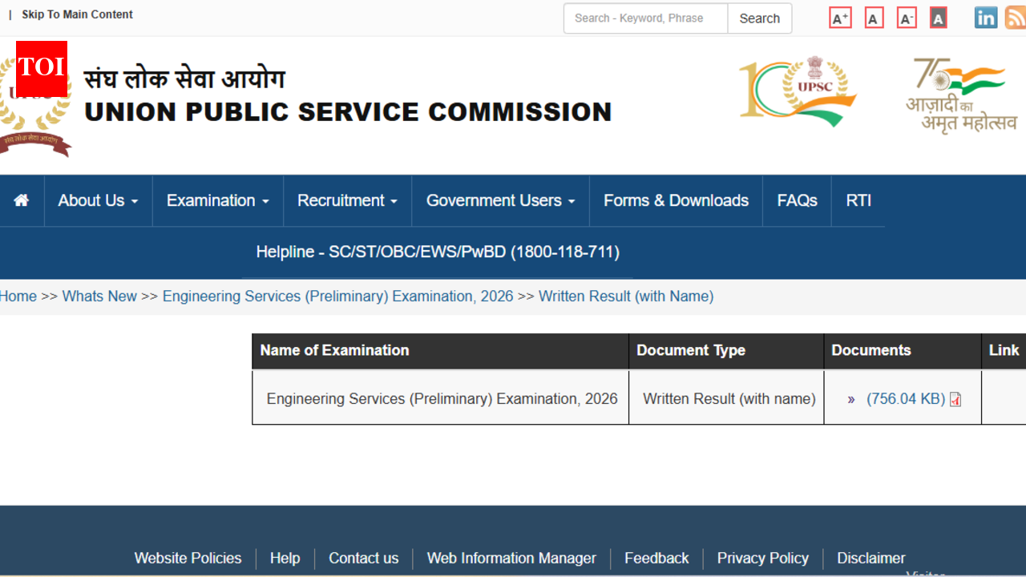
Task: Select Forms & Downloads from navigation
Action: tap(676, 200)
